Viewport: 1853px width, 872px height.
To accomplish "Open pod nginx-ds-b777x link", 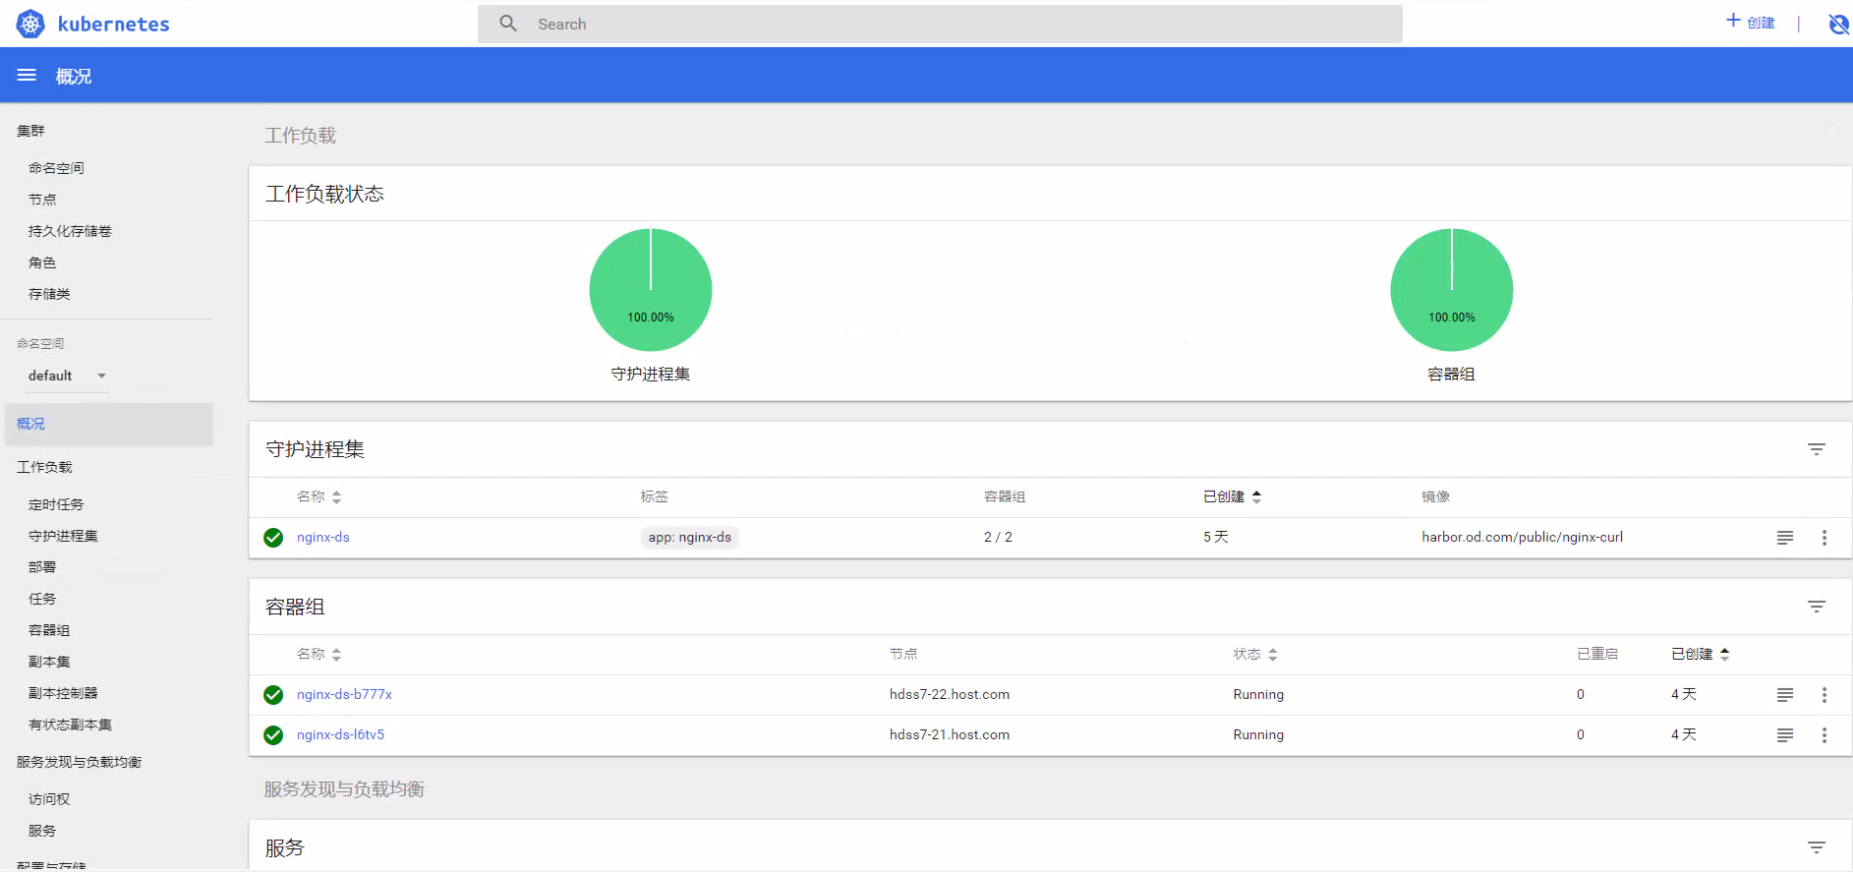I will coord(344,694).
